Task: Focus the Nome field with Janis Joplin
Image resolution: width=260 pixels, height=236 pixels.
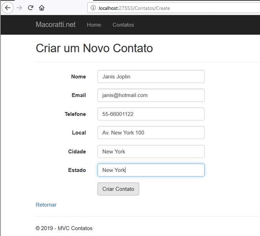Action: click(151, 76)
